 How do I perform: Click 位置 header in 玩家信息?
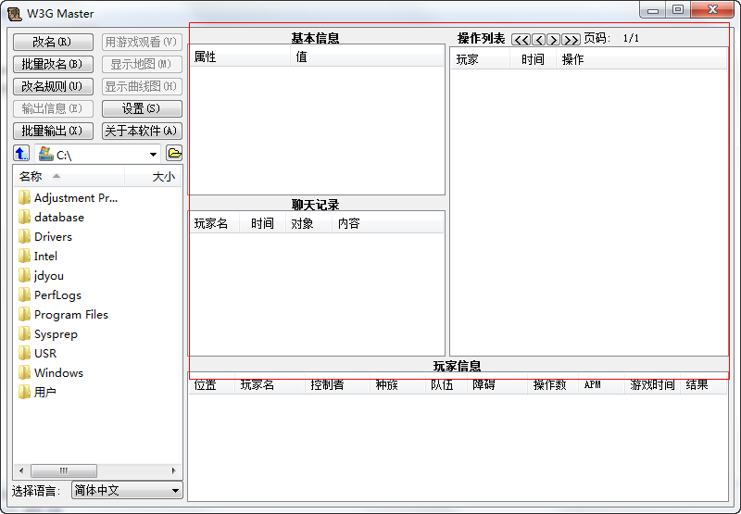(x=212, y=385)
